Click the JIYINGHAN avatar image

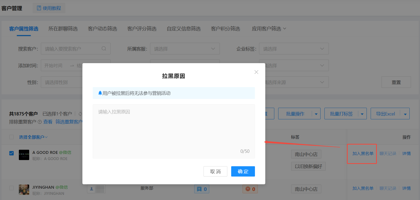click(24, 190)
